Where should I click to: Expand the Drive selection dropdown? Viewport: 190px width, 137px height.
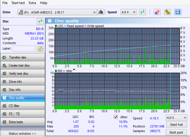[x=57, y=12]
